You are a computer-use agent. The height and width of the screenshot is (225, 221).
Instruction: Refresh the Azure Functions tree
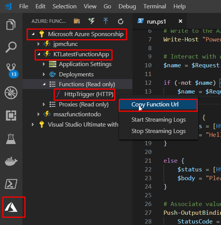tap(121, 21)
